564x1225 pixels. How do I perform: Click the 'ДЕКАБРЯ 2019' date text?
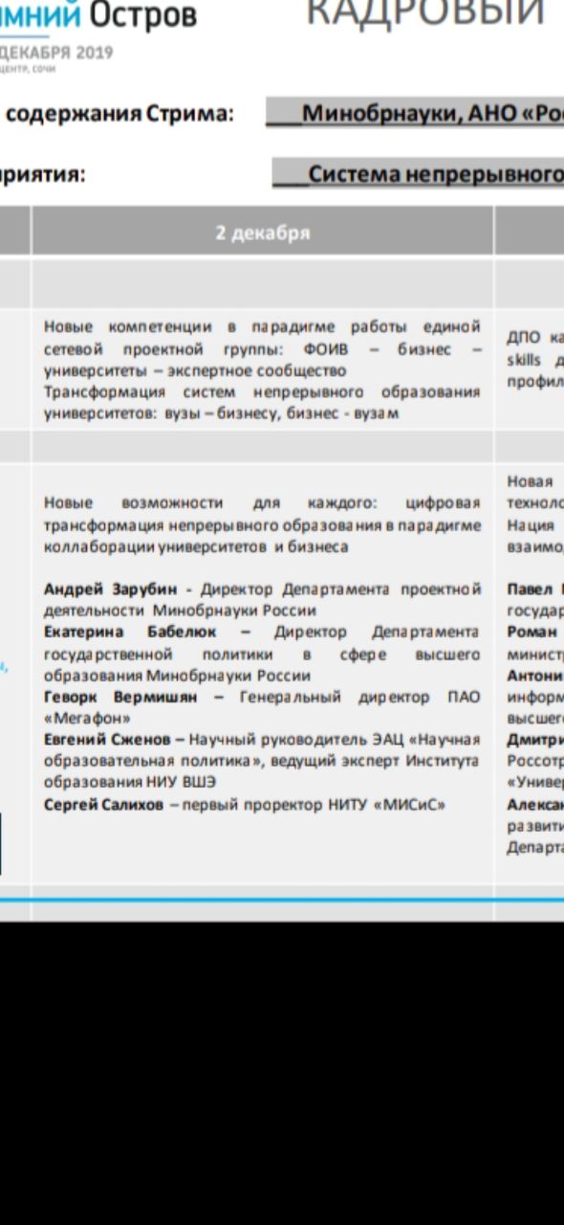coord(58,52)
